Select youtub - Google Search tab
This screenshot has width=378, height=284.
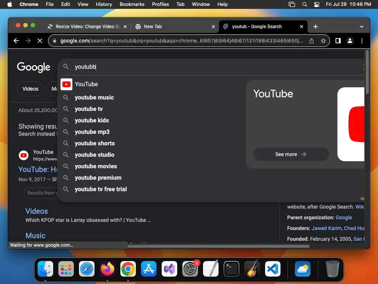pos(263,27)
